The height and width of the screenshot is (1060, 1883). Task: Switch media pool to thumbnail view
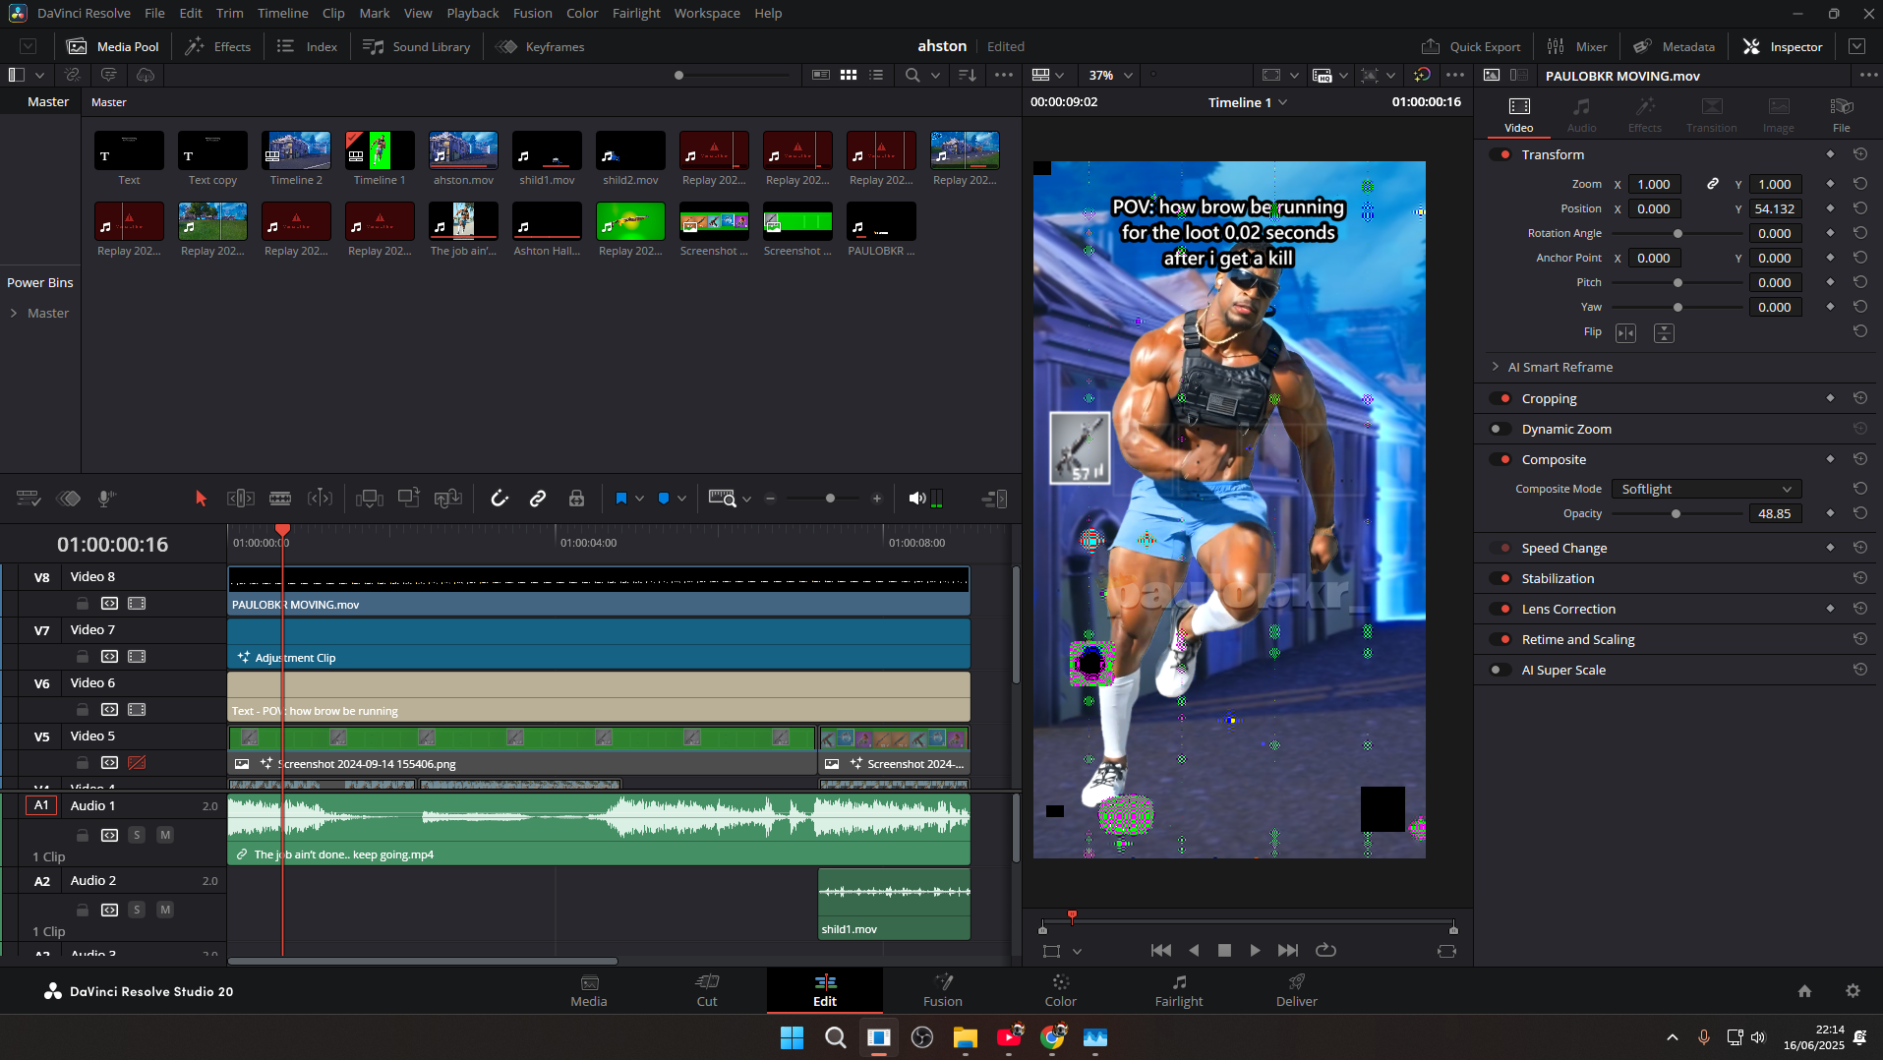point(849,75)
